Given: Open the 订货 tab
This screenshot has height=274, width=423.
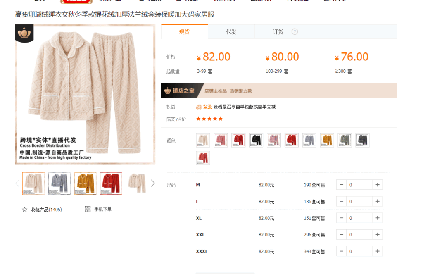Looking at the screenshot, I should 278,32.
